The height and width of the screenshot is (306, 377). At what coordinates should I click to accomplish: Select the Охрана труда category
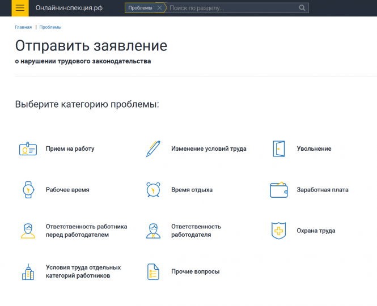(x=316, y=231)
